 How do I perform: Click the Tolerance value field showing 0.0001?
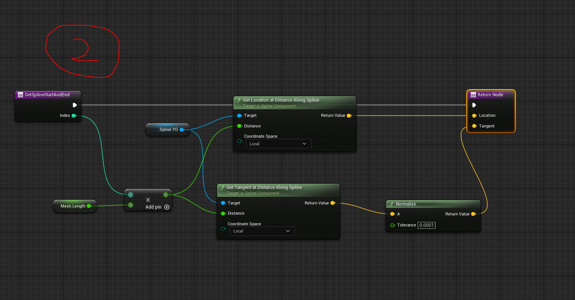tap(426, 225)
